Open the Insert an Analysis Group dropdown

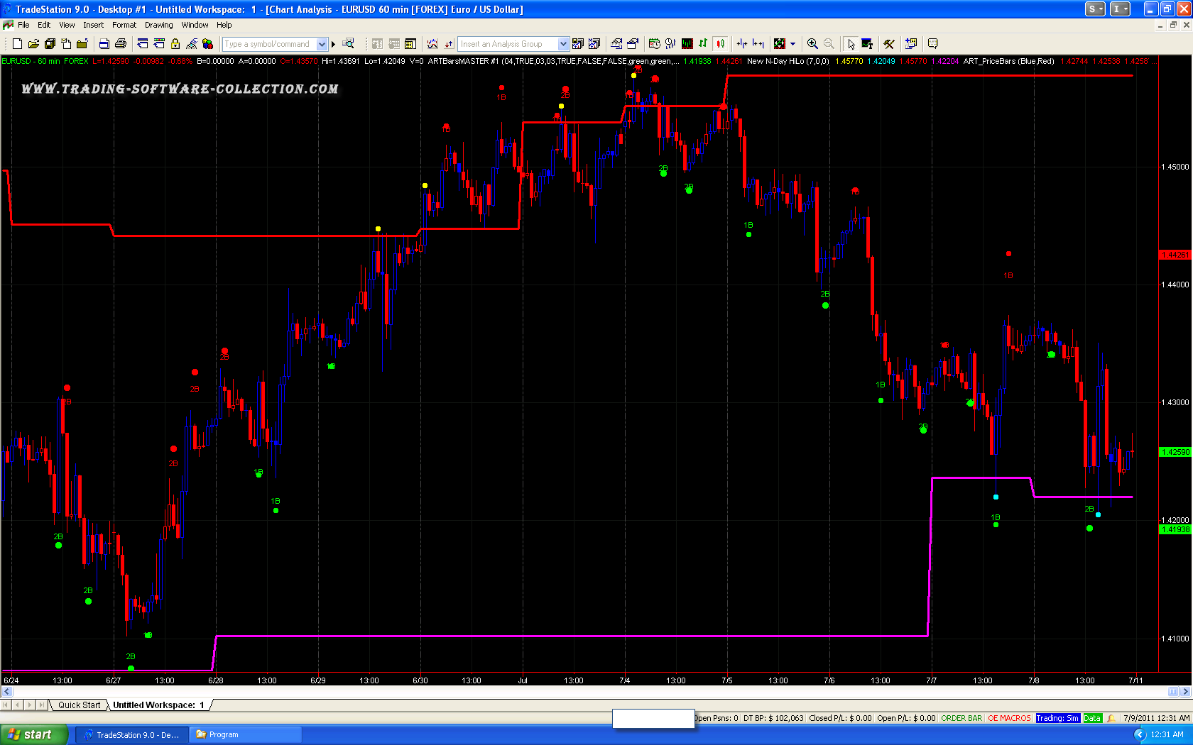563,44
